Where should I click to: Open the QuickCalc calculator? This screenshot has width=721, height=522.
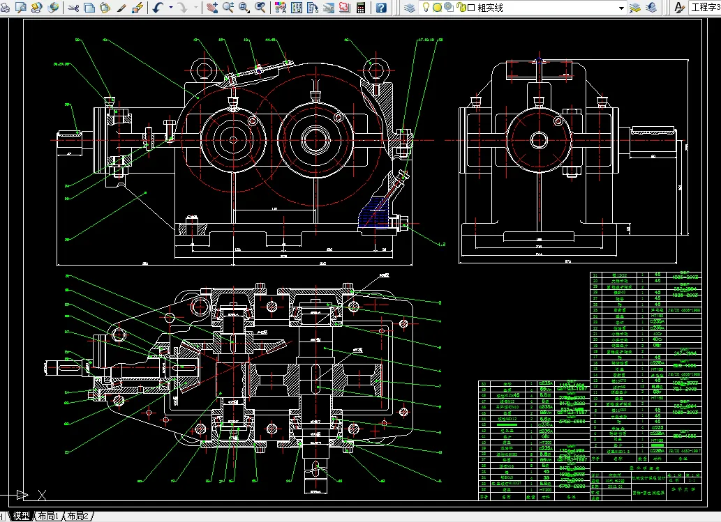click(361, 8)
